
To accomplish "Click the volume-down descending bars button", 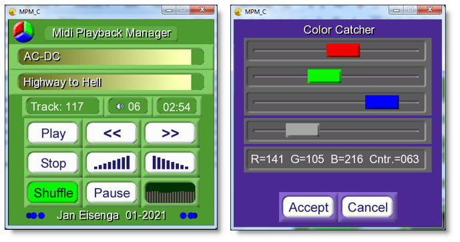I will pyautogui.click(x=170, y=163).
